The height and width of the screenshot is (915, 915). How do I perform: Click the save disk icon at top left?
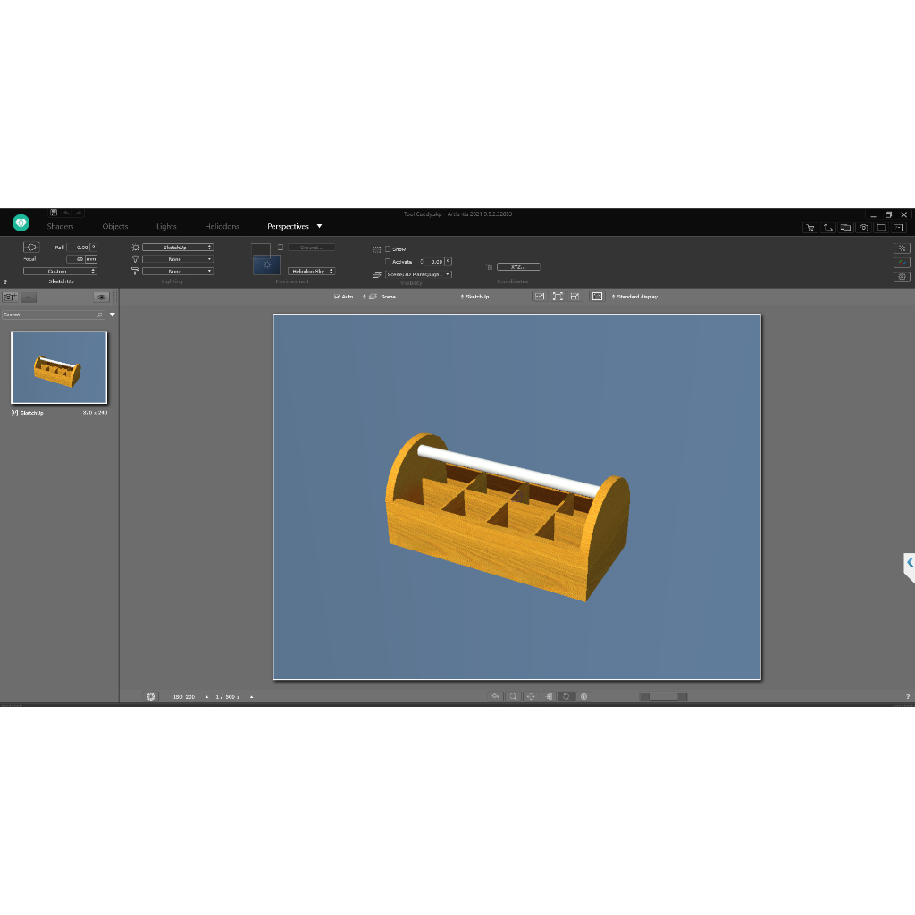click(x=54, y=213)
